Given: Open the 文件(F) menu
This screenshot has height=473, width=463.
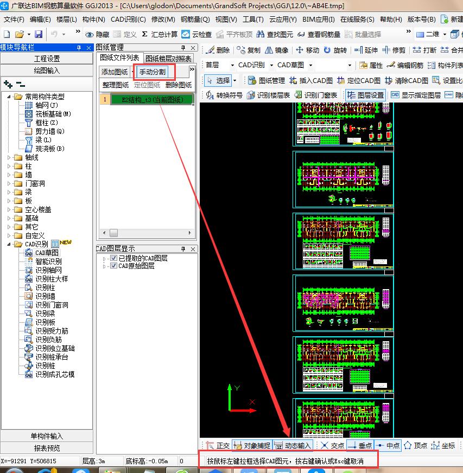Looking at the screenshot, I should pyautogui.click(x=14, y=20).
